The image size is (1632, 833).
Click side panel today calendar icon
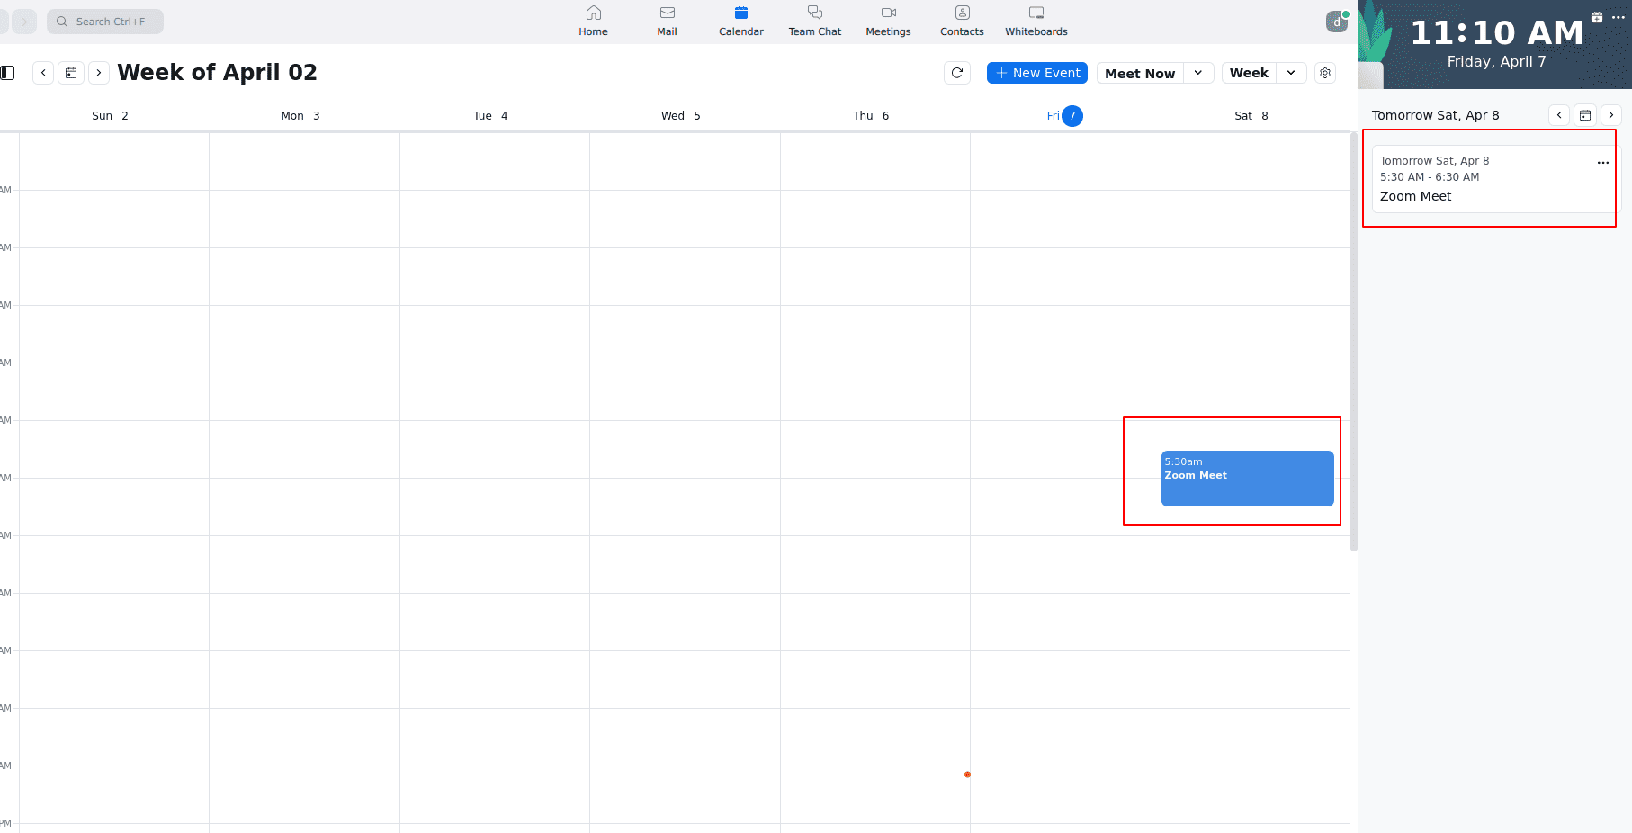pos(1585,115)
